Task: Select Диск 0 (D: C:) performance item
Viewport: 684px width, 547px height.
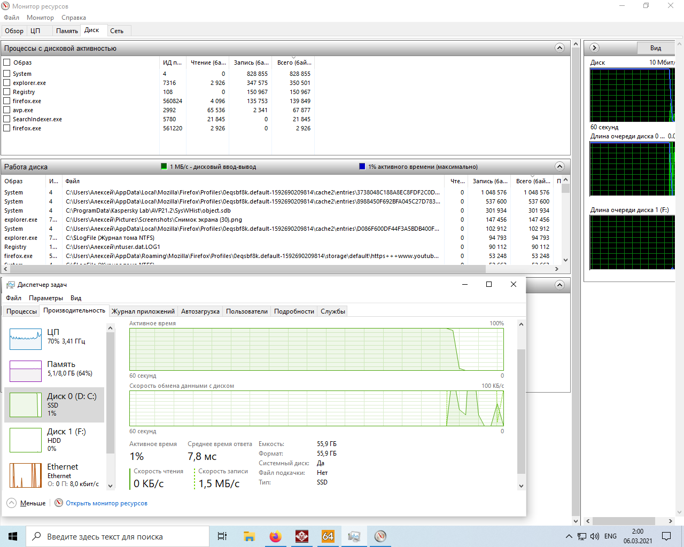Action: point(54,404)
